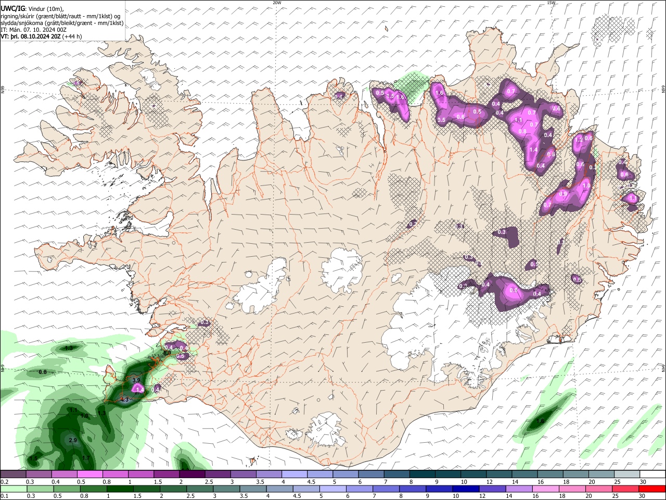This screenshot has width=666, height=500.
Task: Click the green 1.6 rain value southeast offshore
Action: pyautogui.click(x=540, y=421)
